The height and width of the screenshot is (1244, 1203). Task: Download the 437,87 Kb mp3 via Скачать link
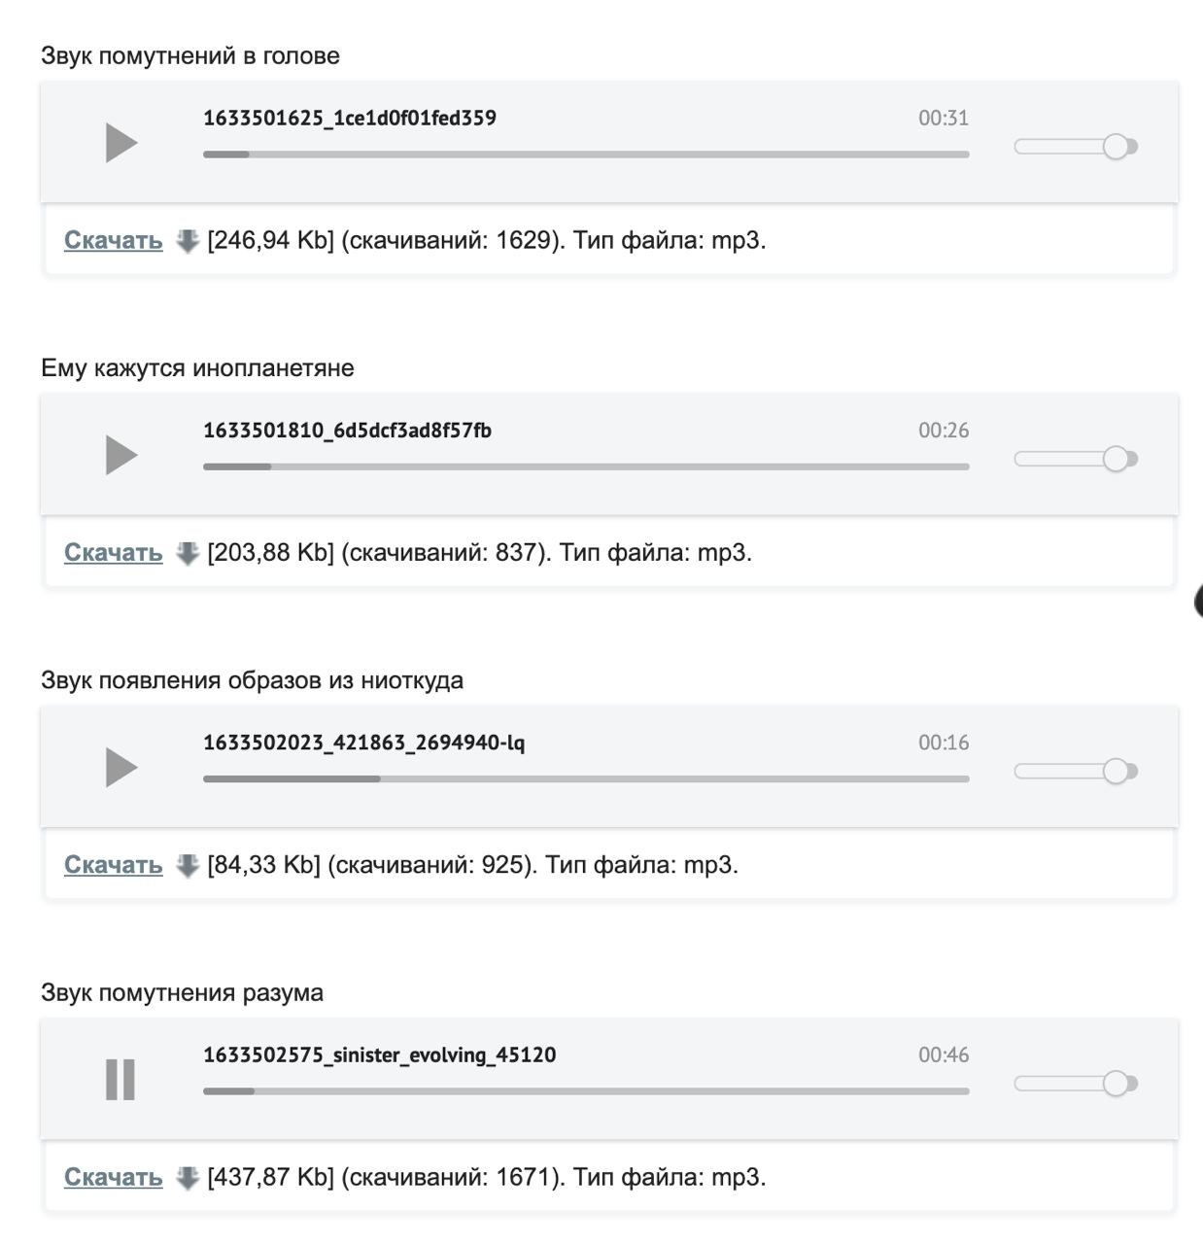tap(113, 1177)
